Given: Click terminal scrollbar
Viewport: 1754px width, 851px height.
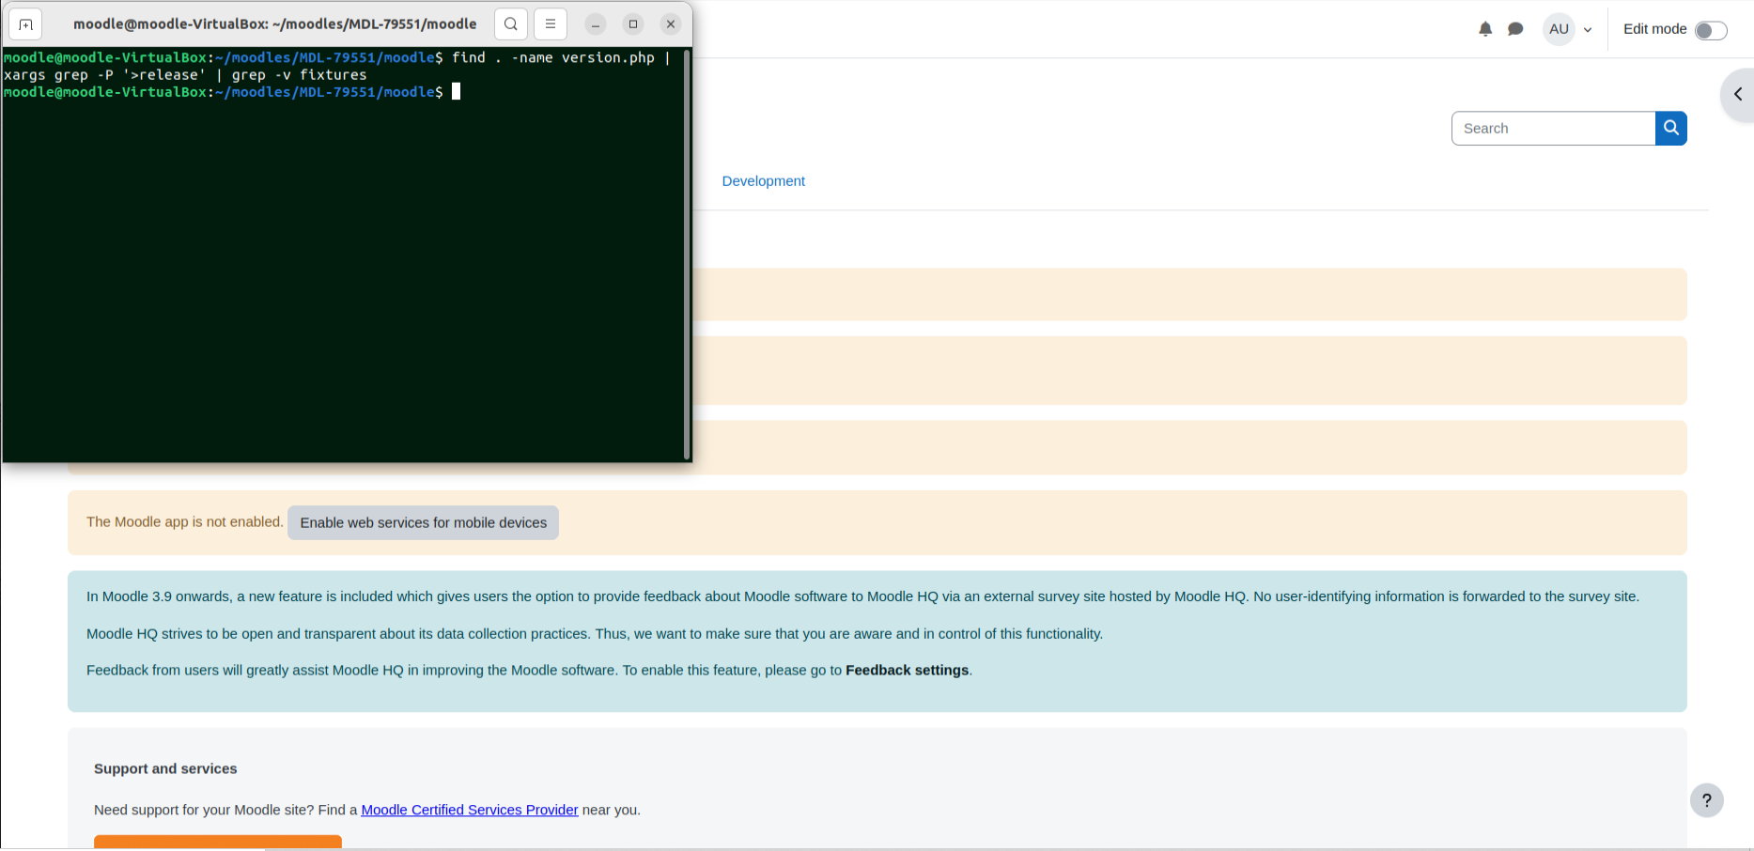Looking at the screenshot, I should click(x=688, y=254).
